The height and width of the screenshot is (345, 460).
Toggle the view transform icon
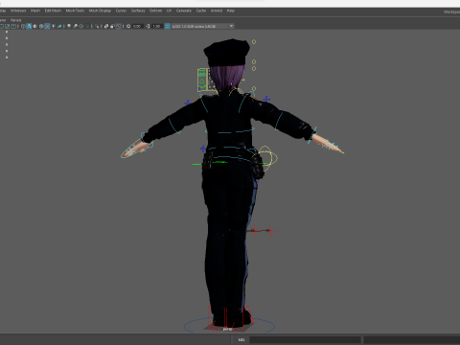(167, 26)
